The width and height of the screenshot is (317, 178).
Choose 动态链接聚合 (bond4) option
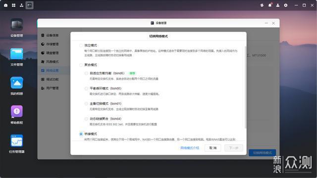86,119
